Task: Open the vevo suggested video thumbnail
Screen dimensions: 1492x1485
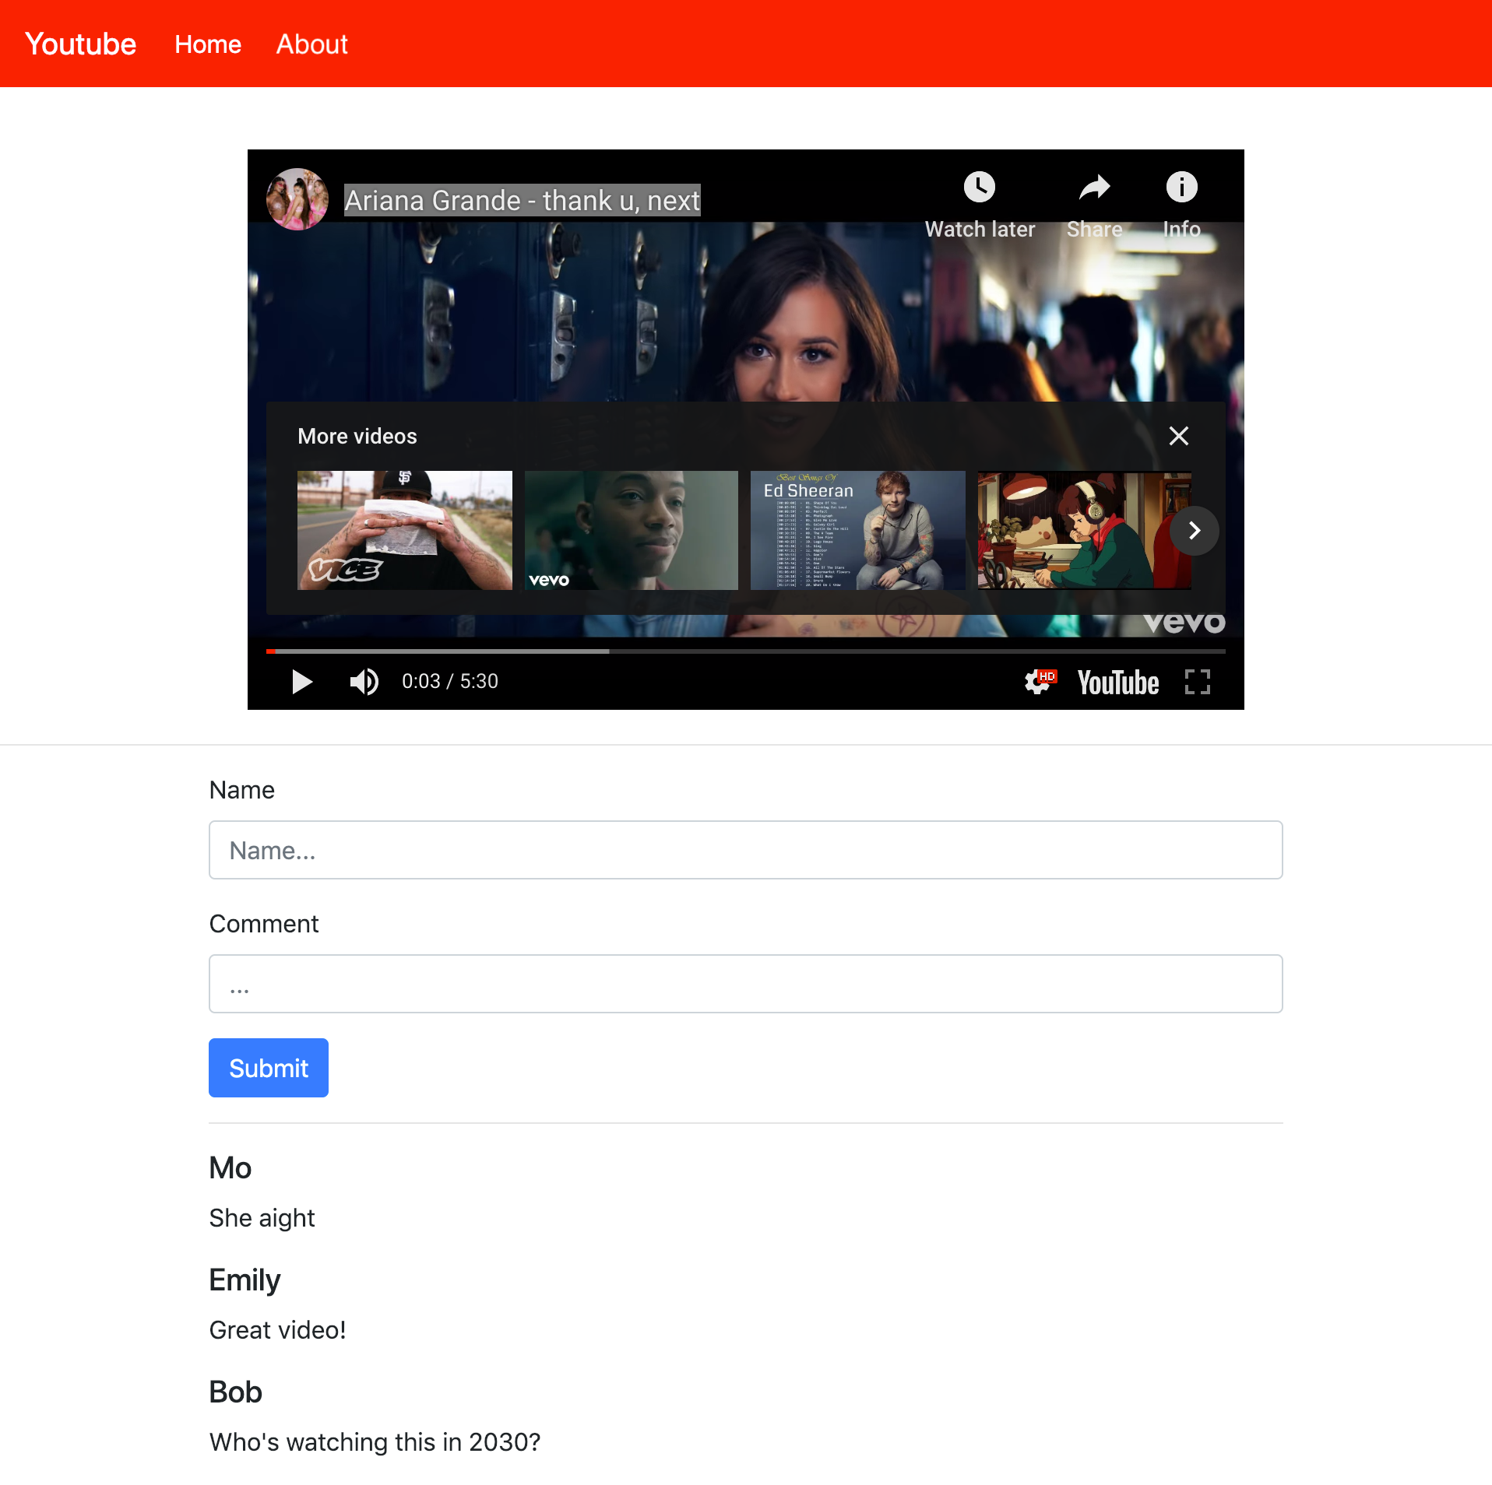Action: [631, 530]
